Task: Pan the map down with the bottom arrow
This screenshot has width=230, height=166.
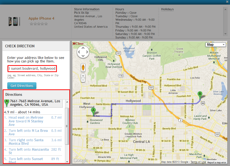Action: [83, 56]
